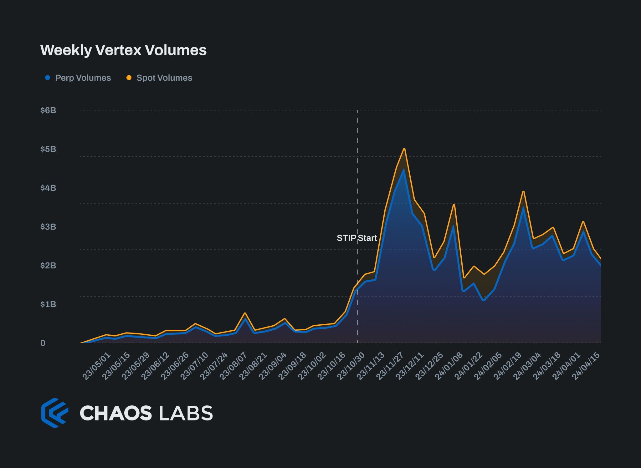Click the 24/04/15 x-axis date label

click(586, 366)
